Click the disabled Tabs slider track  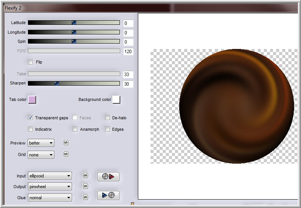click(x=74, y=74)
